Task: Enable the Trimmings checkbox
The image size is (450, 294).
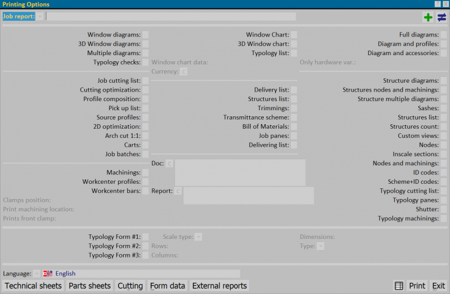Action: pos(294,108)
